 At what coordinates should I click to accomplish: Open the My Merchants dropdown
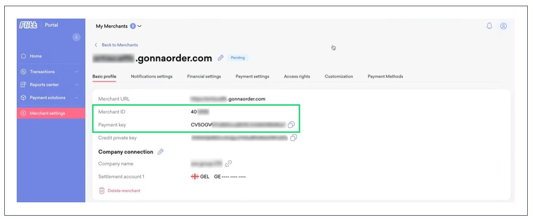click(119, 26)
